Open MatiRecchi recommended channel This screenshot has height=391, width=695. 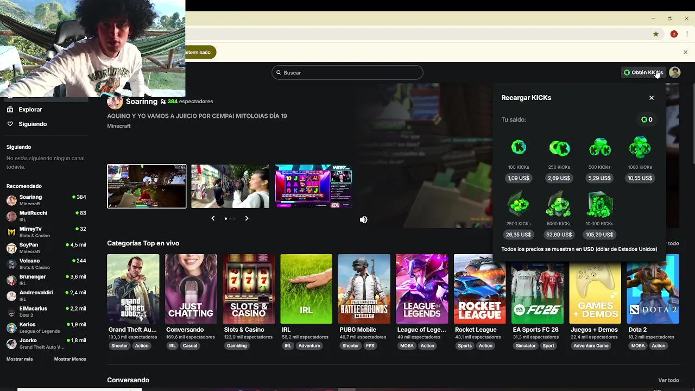(46, 216)
